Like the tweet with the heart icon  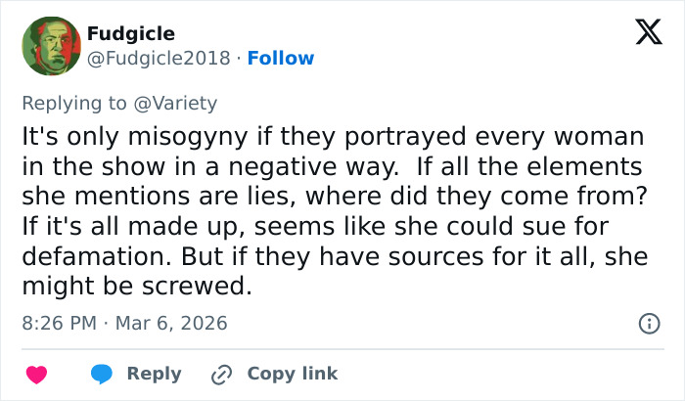[x=37, y=374]
